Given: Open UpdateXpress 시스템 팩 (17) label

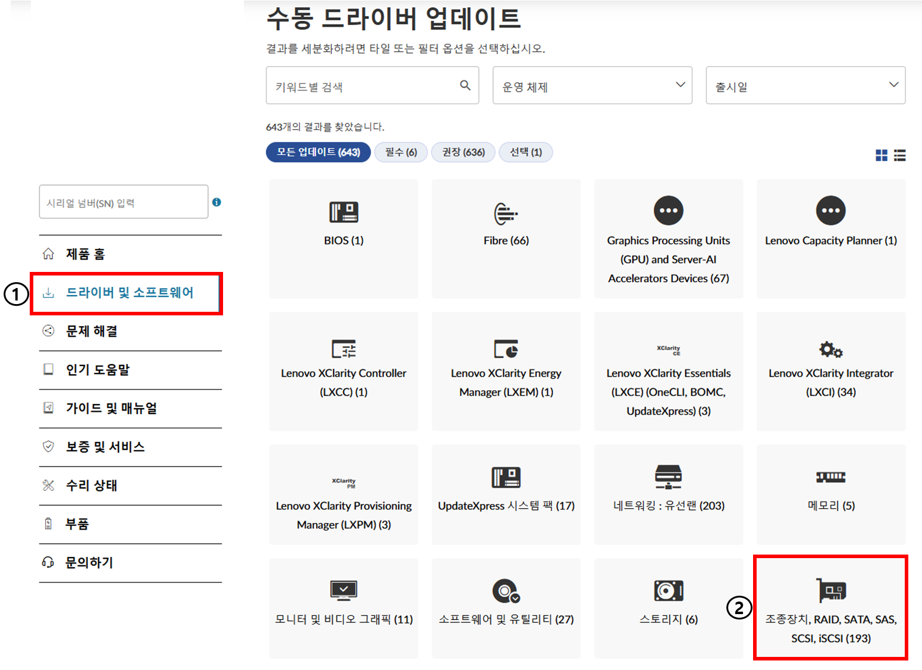Looking at the screenshot, I should point(506,506).
